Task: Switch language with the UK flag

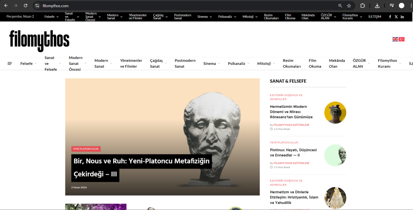Action: pos(395,39)
